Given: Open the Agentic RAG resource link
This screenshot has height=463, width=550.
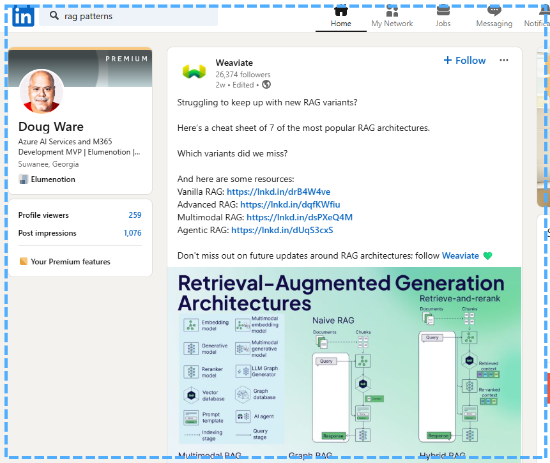Looking at the screenshot, I should tap(282, 230).
